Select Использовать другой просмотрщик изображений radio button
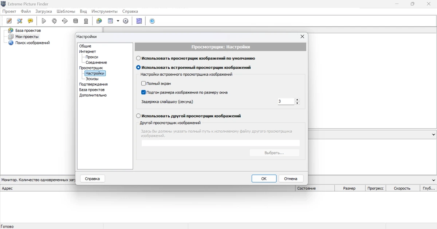The width and height of the screenshot is (437, 229). (138, 116)
